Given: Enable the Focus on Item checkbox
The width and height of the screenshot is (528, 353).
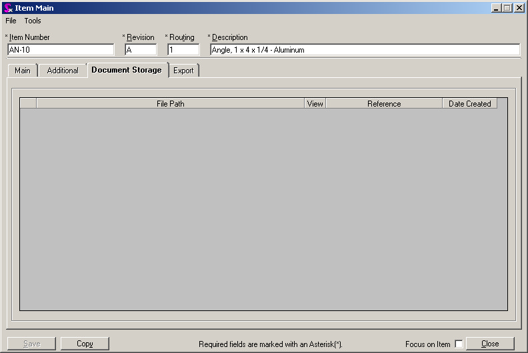Looking at the screenshot, I should coord(459,344).
